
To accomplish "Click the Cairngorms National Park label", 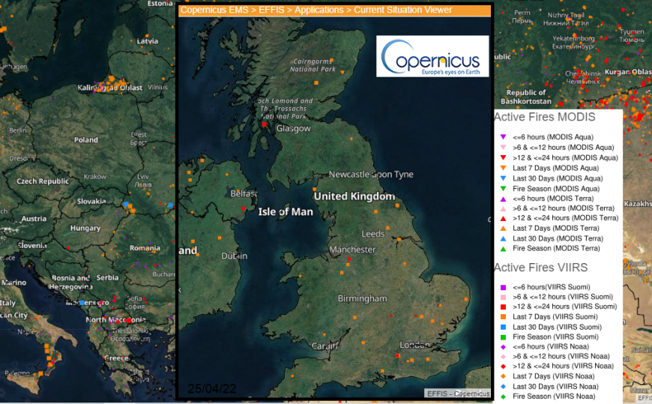I will (313, 65).
